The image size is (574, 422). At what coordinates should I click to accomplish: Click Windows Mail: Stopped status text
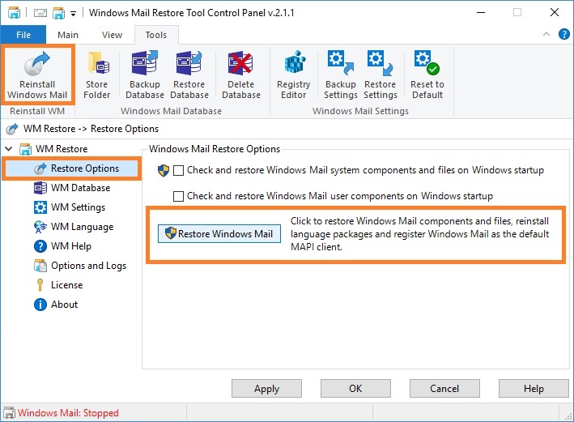point(68,413)
